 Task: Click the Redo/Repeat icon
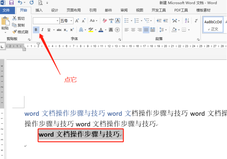tap(31, 3)
